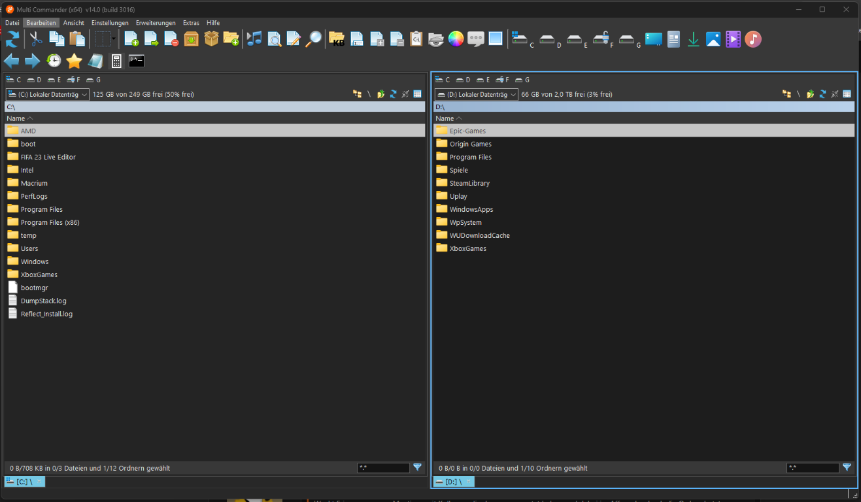
Task: Click the printer-like eye show hidden icon
Action: point(436,39)
